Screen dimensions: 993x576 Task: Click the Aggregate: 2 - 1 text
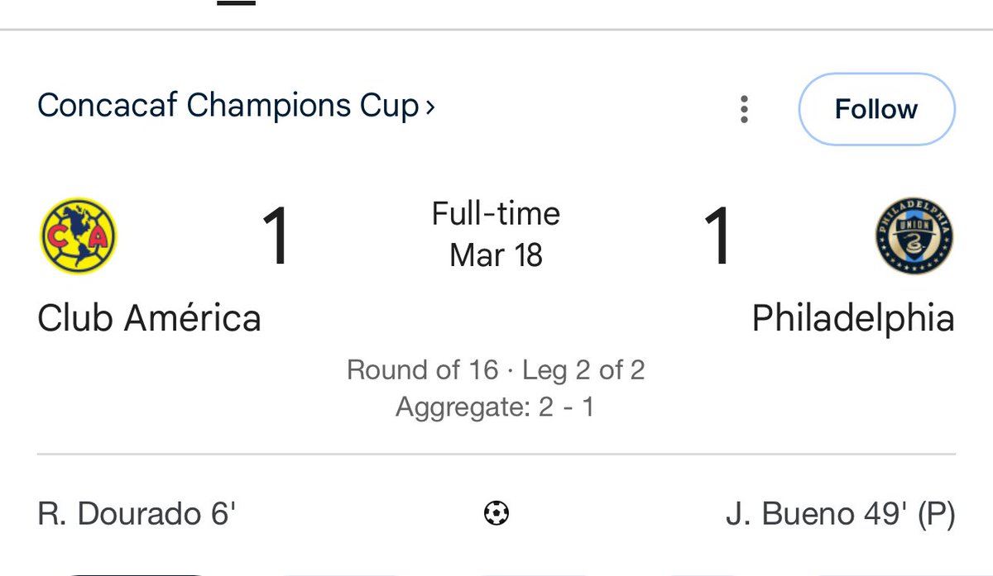point(495,407)
